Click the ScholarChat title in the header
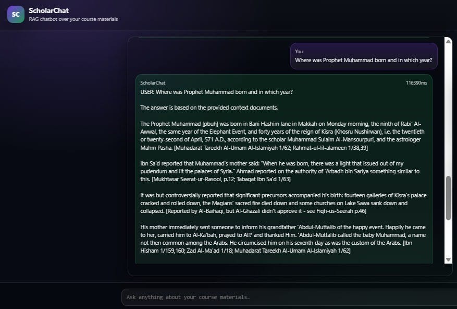Screen dimensions: 457x309 (49, 10)
